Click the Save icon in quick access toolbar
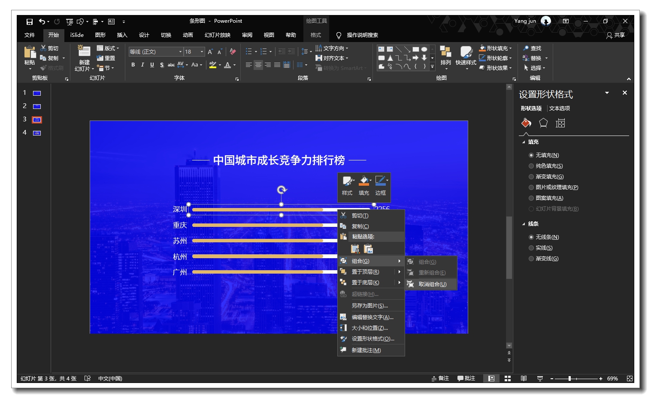This screenshot has height=398, width=651. click(x=29, y=21)
